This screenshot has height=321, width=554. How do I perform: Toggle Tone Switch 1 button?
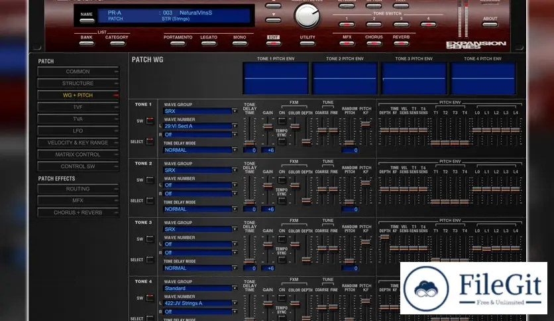[346, 25]
